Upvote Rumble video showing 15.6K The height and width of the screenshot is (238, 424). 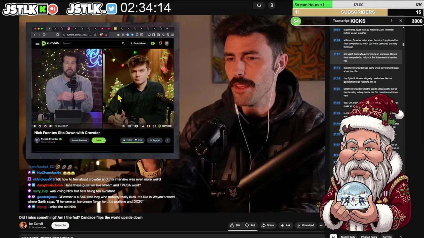click(127, 140)
